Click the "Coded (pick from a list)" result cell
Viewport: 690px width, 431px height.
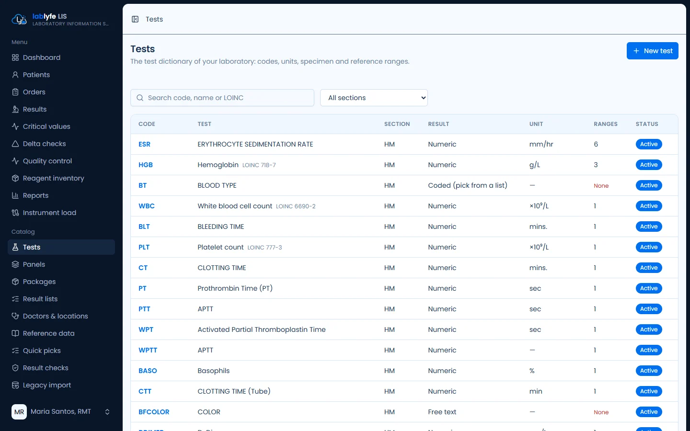pos(468,185)
